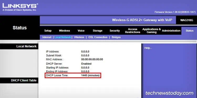Click the Starting IP Address label

[58, 68]
